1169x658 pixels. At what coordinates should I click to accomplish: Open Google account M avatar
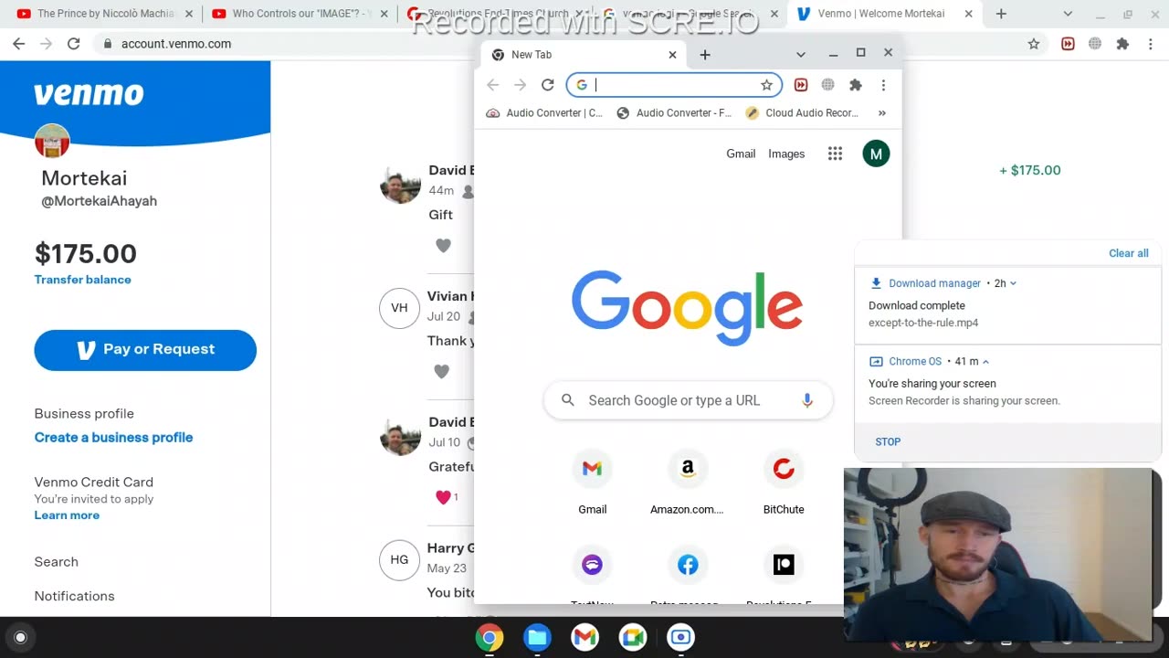point(876,154)
